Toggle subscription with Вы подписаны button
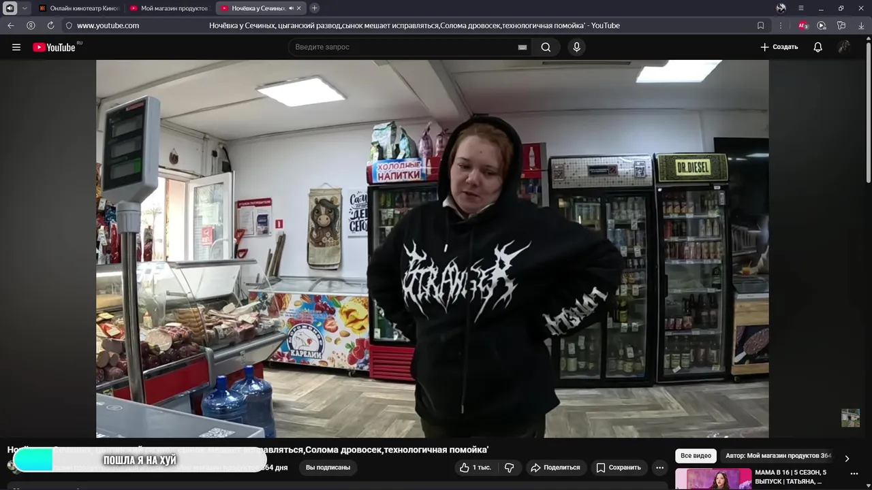 (328, 468)
